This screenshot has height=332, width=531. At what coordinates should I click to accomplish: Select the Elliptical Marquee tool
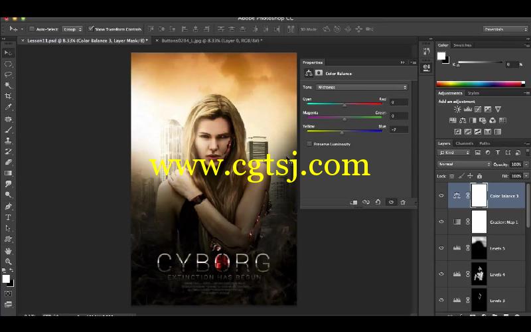click(x=8, y=64)
